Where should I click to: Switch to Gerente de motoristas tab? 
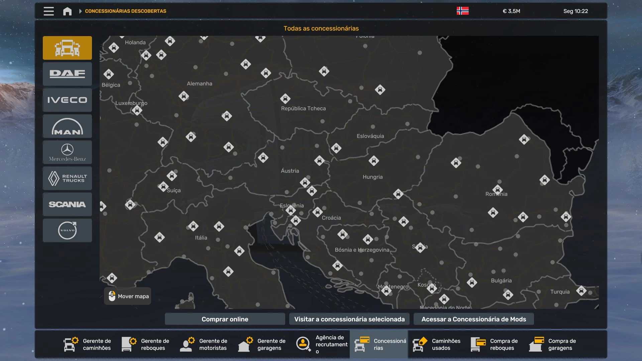coord(204,344)
